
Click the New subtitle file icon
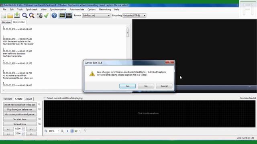coord(4,16)
